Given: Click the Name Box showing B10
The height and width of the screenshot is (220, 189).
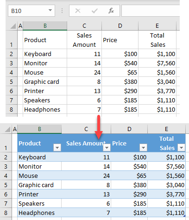Looking at the screenshot, I should 31,11.
